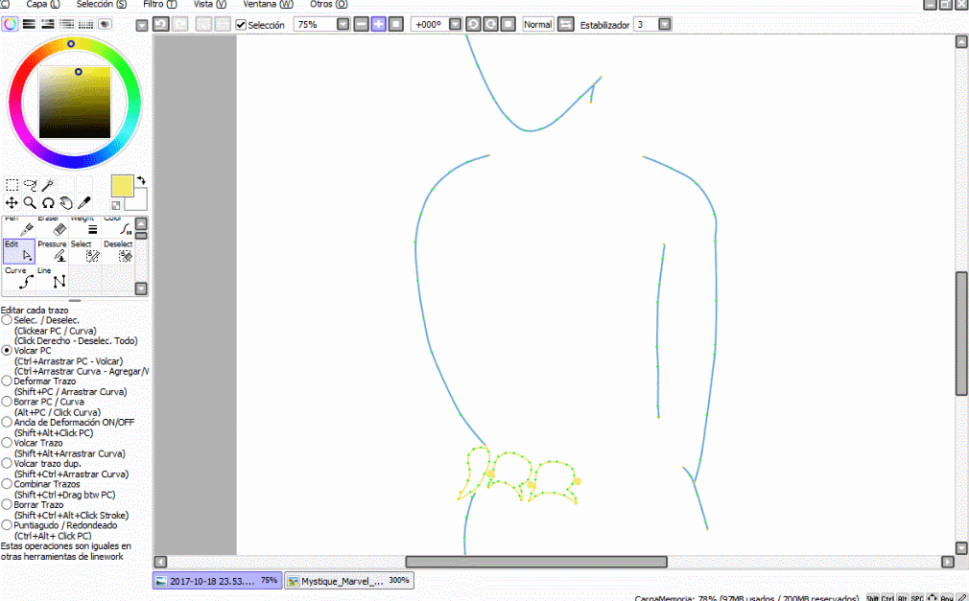Open the Estabilizador value dropdown
Image resolution: width=969 pixels, height=601 pixels.
click(664, 24)
